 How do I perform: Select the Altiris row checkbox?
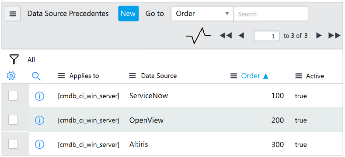click(x=13, y=144)
